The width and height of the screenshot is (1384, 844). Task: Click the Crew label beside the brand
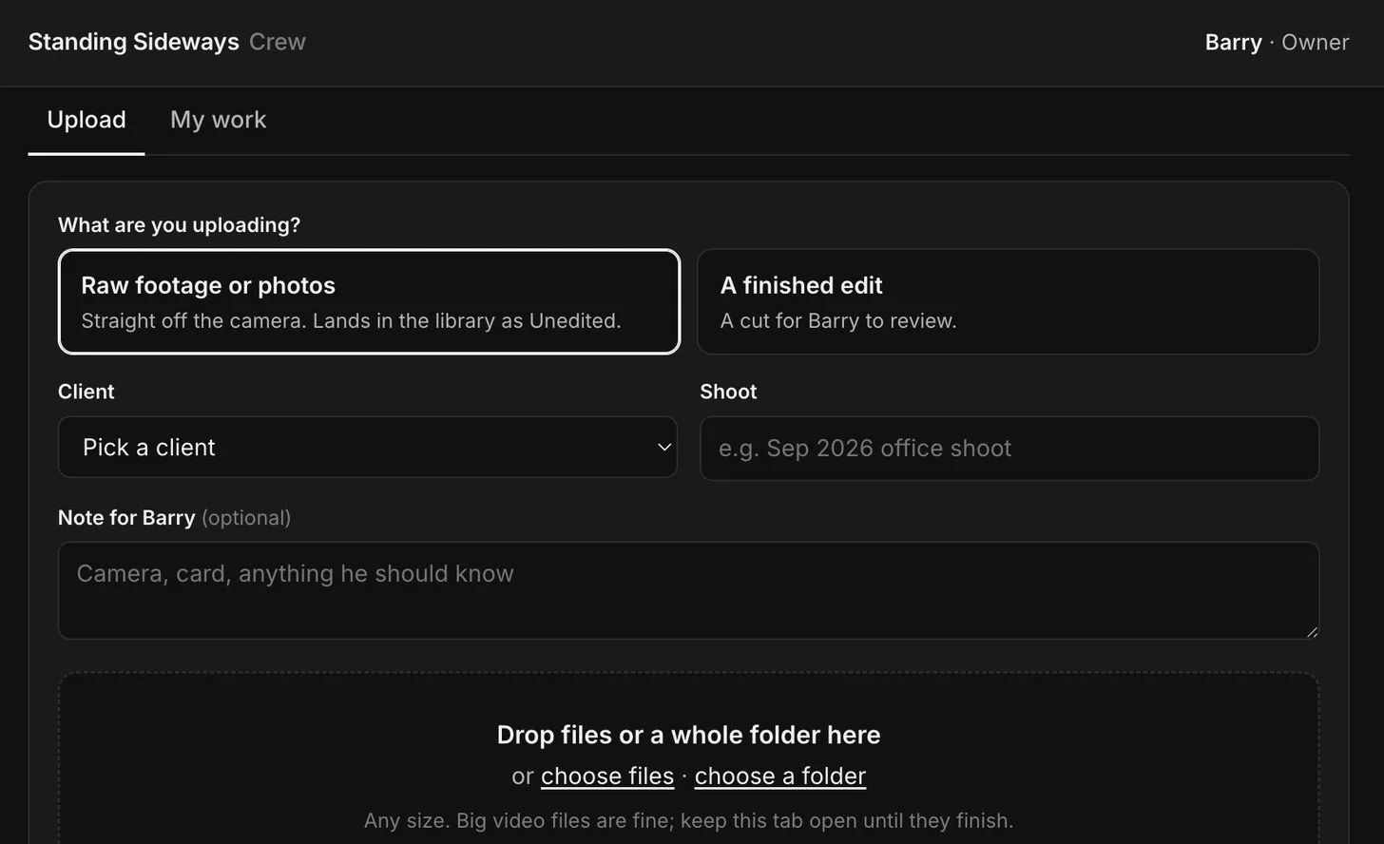click(278, 42)
